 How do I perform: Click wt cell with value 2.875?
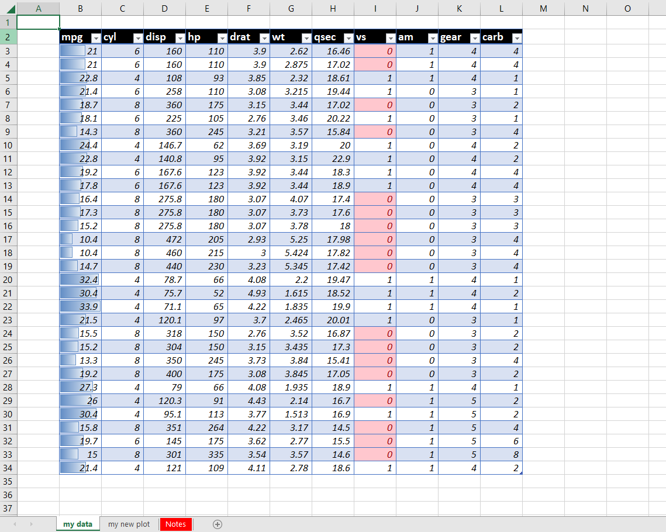tap(291, 64)
